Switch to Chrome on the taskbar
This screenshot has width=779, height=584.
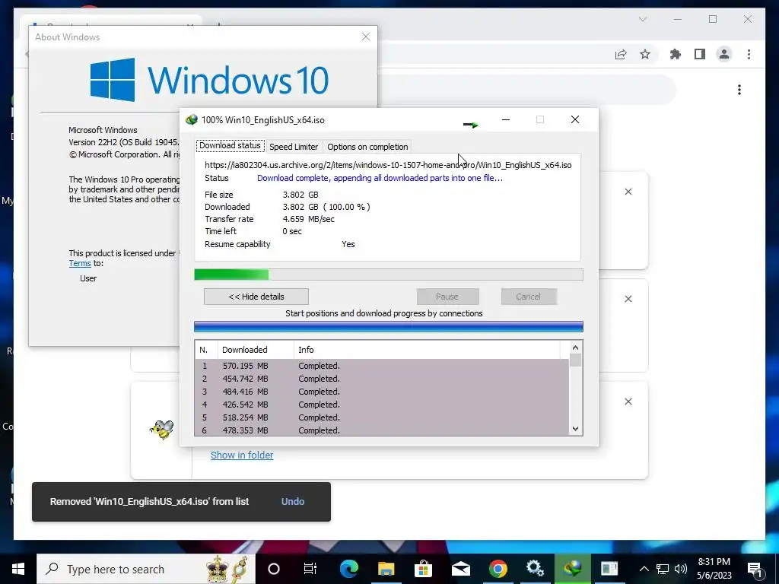tap(498, 569)
